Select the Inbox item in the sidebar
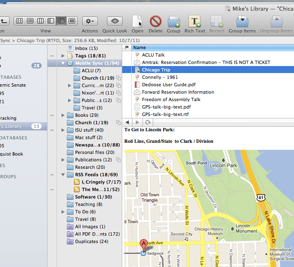Screen dimensions: 294x267 (x=86, y=48)
